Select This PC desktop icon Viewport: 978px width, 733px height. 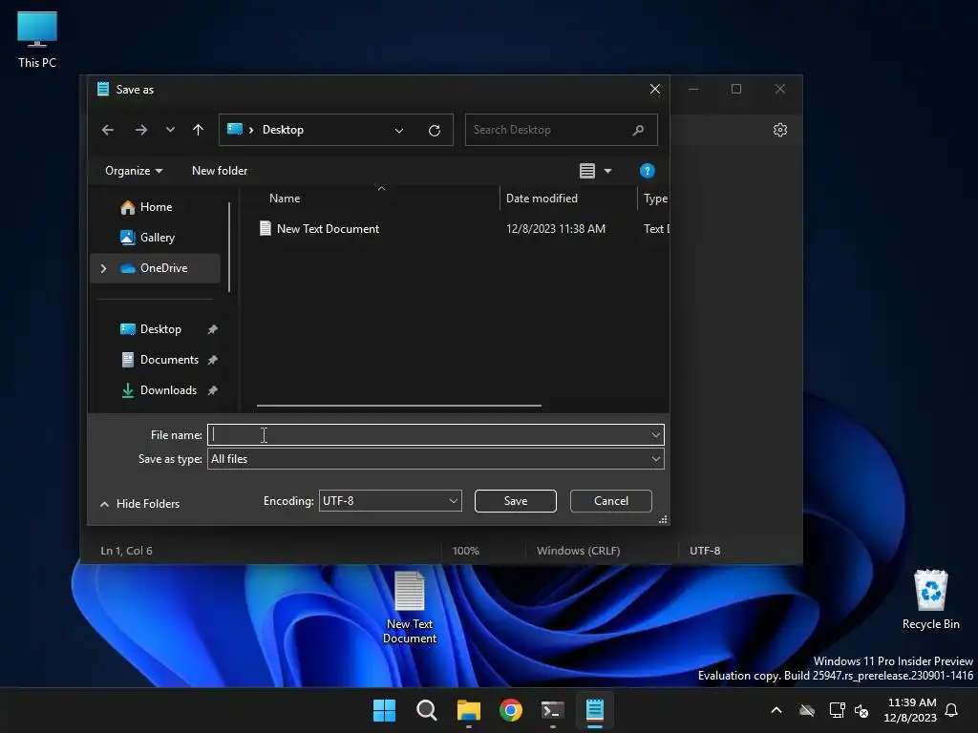(37, 40)
